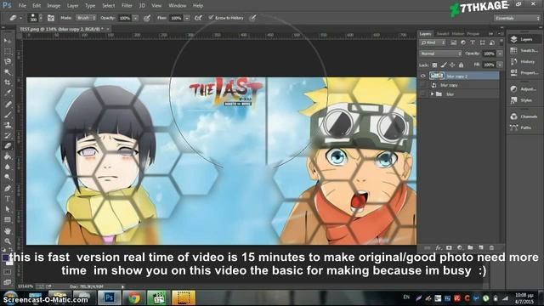
Task: Open the layer blend mode Normal dropdown
Action: coord(440,54)
